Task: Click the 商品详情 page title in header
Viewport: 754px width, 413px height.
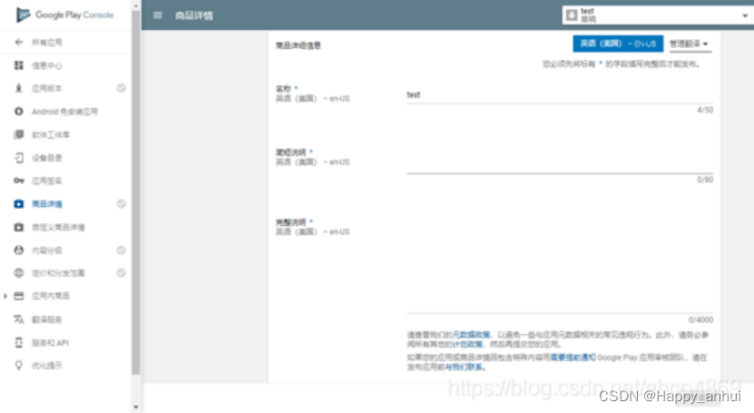Action: point(194,15)
